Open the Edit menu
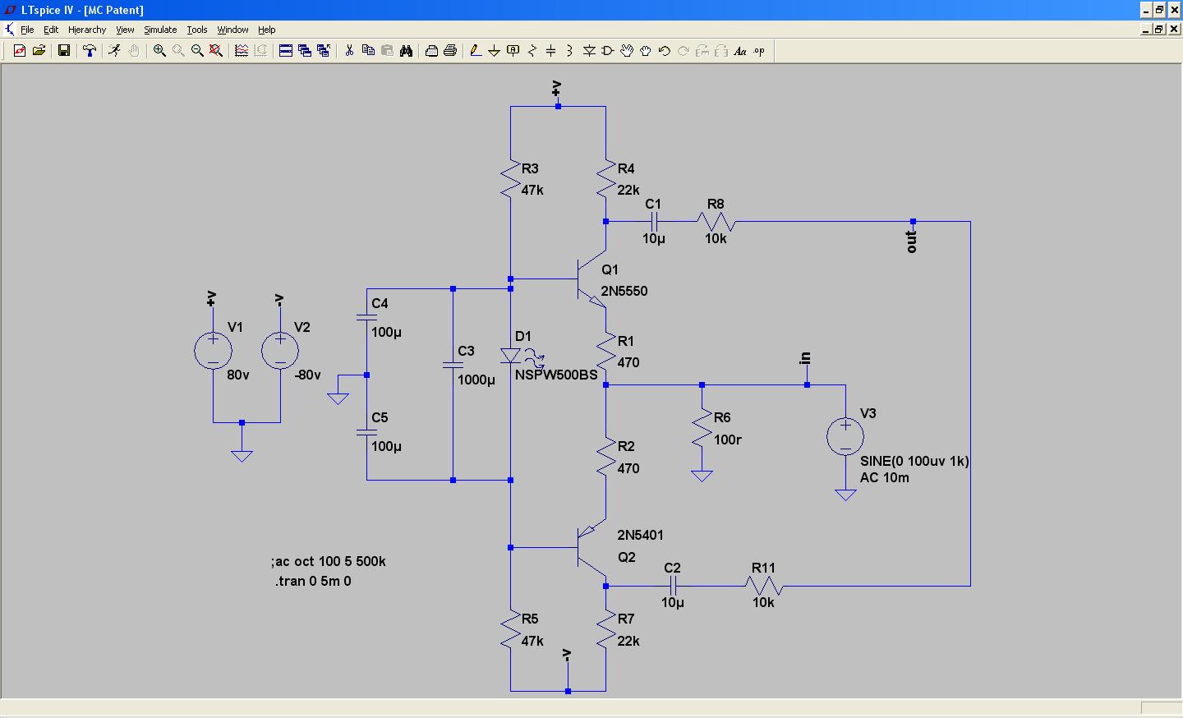The height and width of the screenshot is (718, 1183). click(x=51, y=30)
